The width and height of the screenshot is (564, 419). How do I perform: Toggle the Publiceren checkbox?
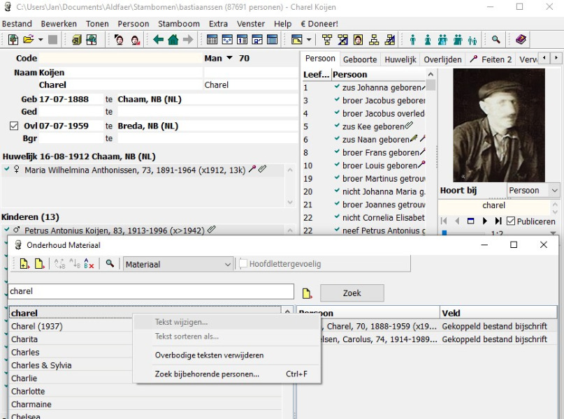click(509, 221)
